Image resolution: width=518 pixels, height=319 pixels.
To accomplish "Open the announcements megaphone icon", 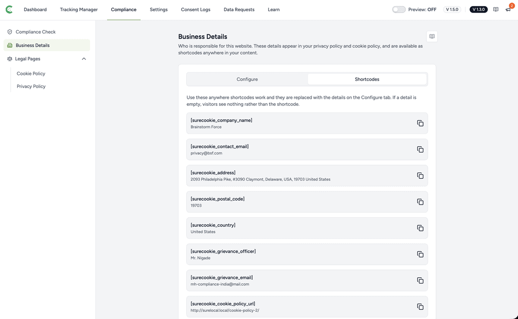I will point(508,9).
